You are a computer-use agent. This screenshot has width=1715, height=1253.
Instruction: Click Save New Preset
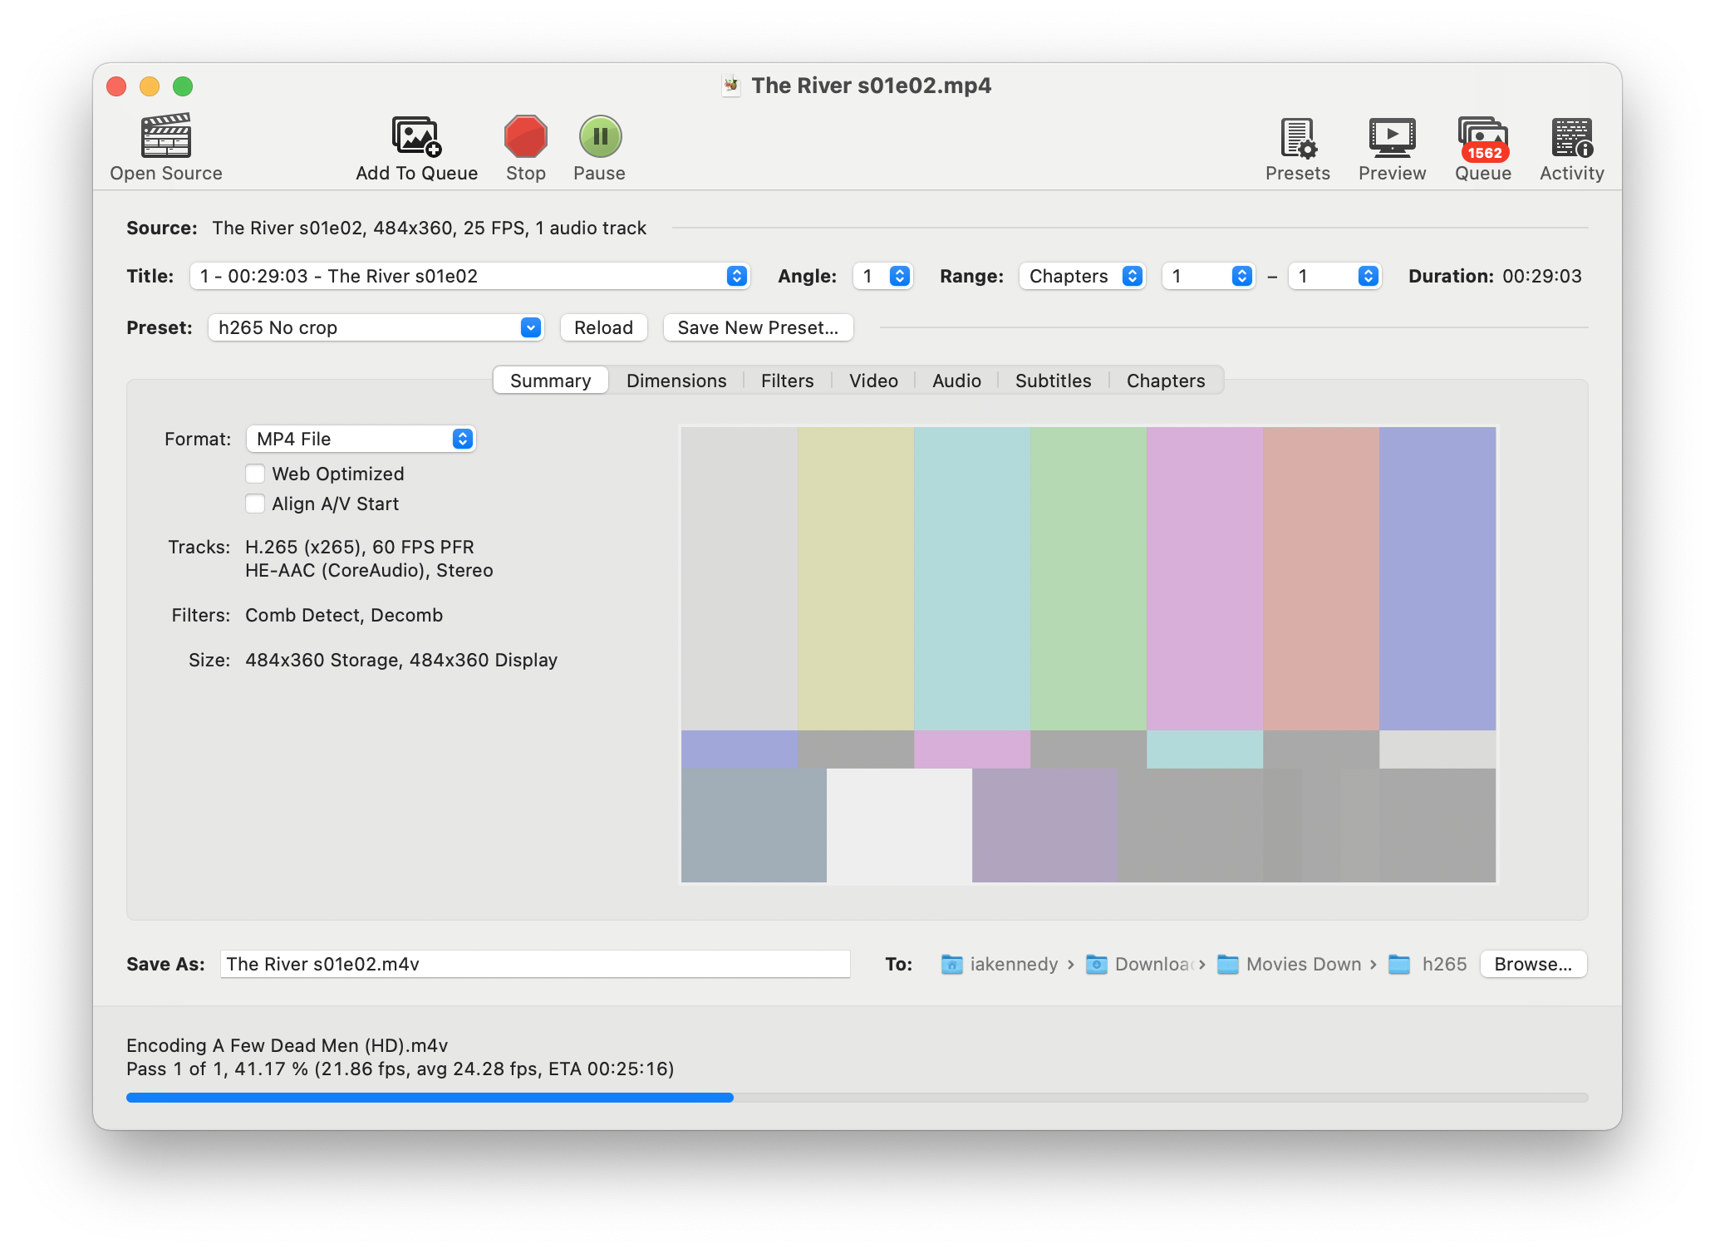[757, 327]
